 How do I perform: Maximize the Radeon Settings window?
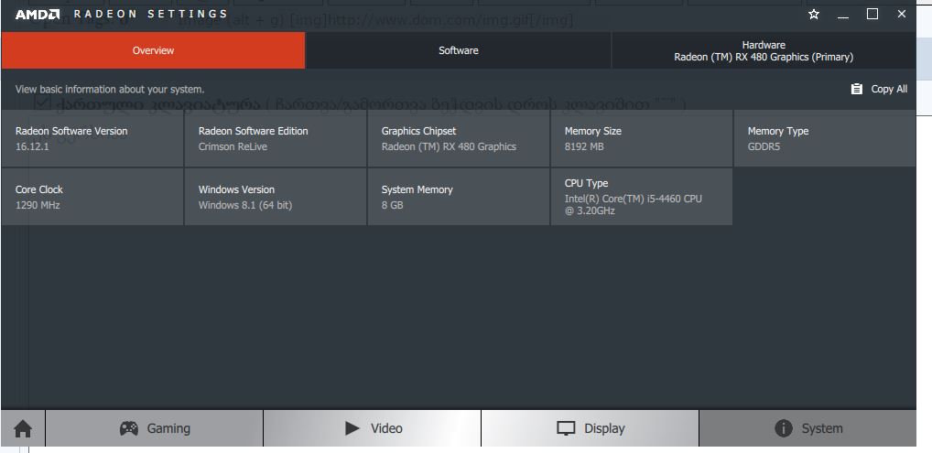pyautogui.click(x=872, y=14)
